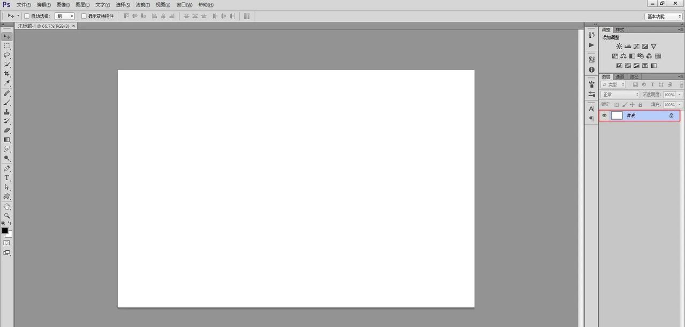Select the Dodge tool
Image resolution: width=685 pixels, height=327 pixels.
[x=7, y=158]
